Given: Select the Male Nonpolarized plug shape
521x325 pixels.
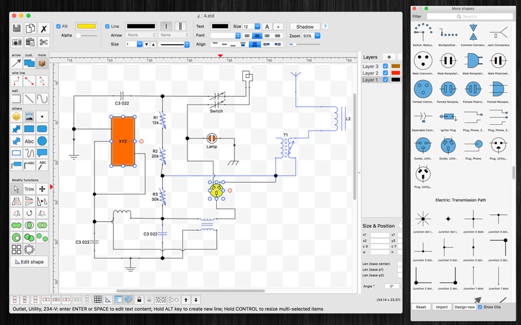Looking at the screenshot, I should point(447,61).
